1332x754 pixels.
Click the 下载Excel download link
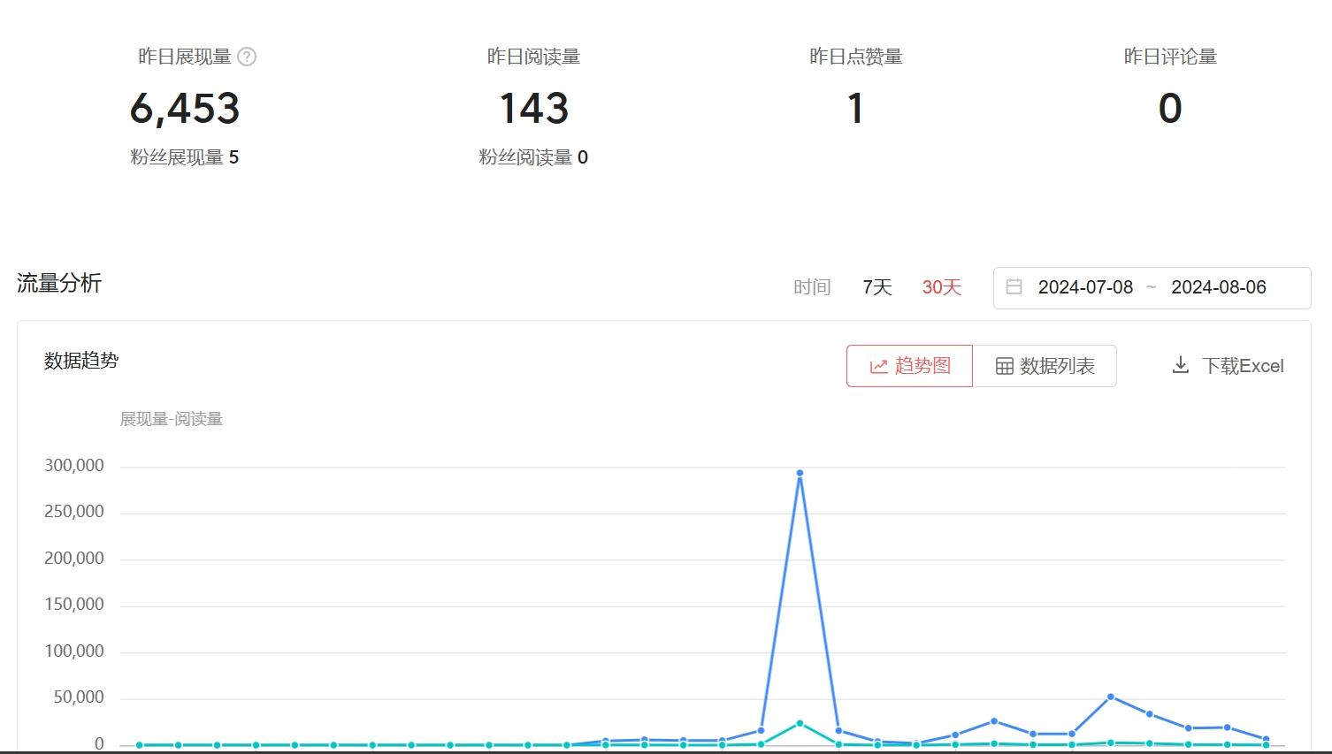coord(1242,366)
